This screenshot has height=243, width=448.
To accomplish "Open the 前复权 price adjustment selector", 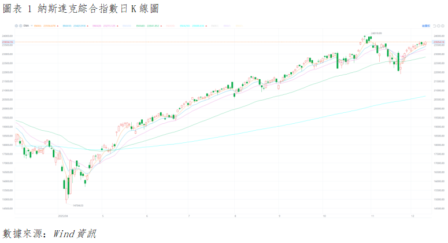I will (425, 26).
